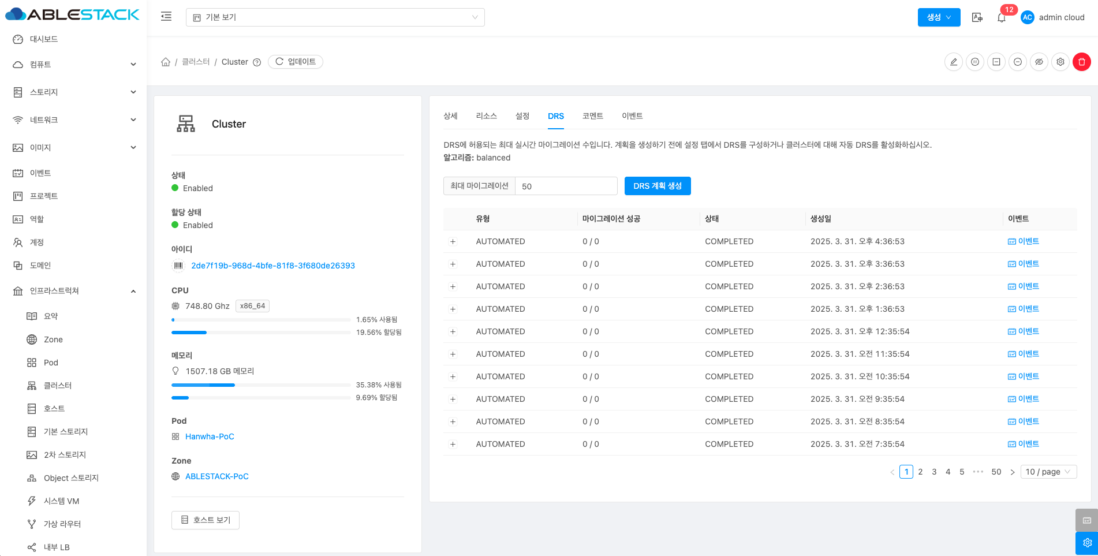The image size is (1098, 556).
Task: Open the 기본 보기 view dropdown
Action: point(335,17)
